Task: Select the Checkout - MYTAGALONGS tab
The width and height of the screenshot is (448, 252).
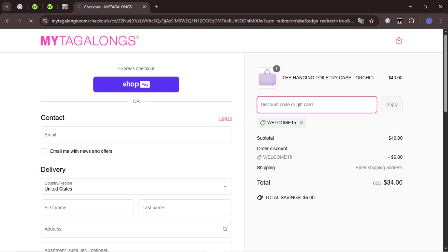Action: tap(111, 7)
